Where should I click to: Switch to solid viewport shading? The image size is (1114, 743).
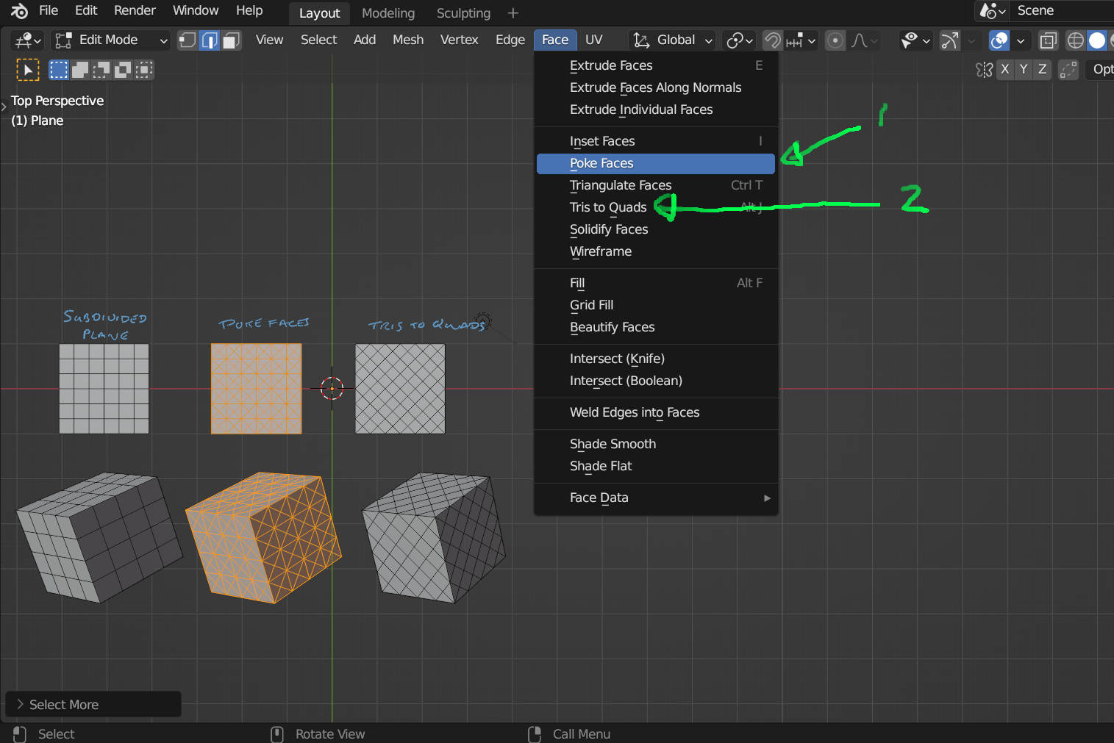point(1097,40)
